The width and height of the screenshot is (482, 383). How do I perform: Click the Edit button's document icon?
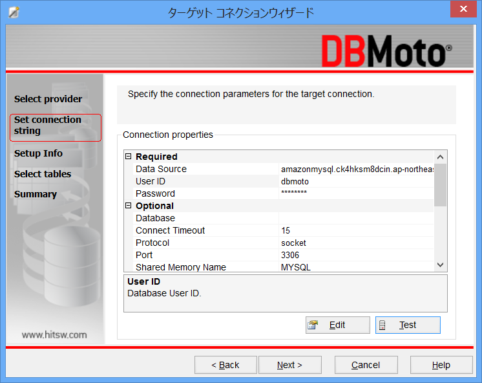point(313,325)
